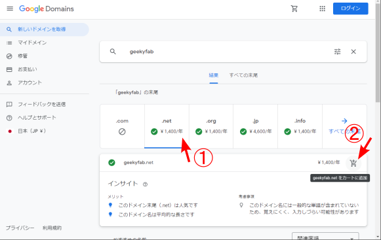The image size is (381, 240).
Task: Open the hamburger main menu
Action: coord(10,9)
